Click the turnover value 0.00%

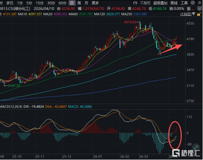[x=179, y=9]
